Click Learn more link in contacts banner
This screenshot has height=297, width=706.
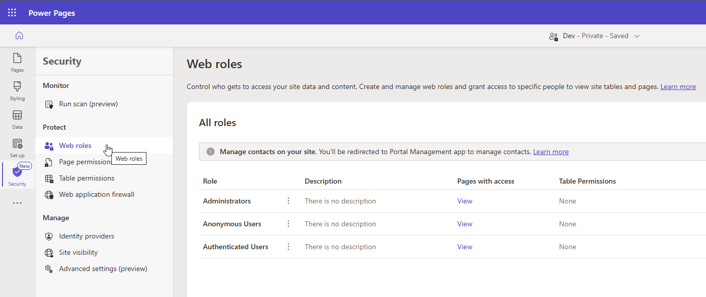coord(551,152)
